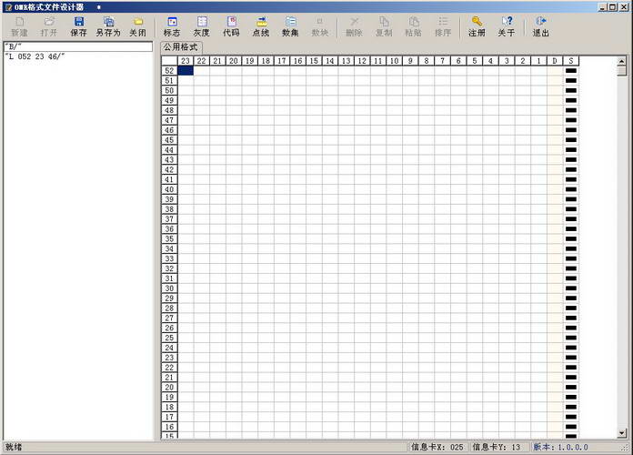
Task: Click the S column header
Action: pyautogui.click(x=571, y=61)
